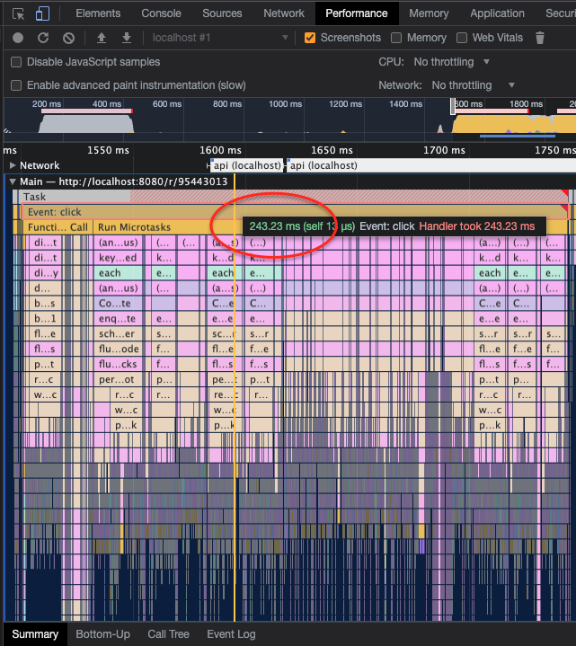The width and height of the screenshot is (576, 646).
Task: Click the 400 ms overview mark
Action: 107,104
